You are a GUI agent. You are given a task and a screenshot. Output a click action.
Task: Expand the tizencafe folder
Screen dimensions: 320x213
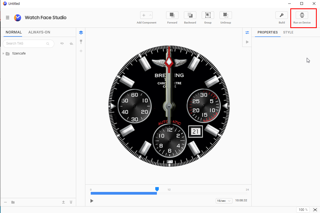[x=3, y=53]
